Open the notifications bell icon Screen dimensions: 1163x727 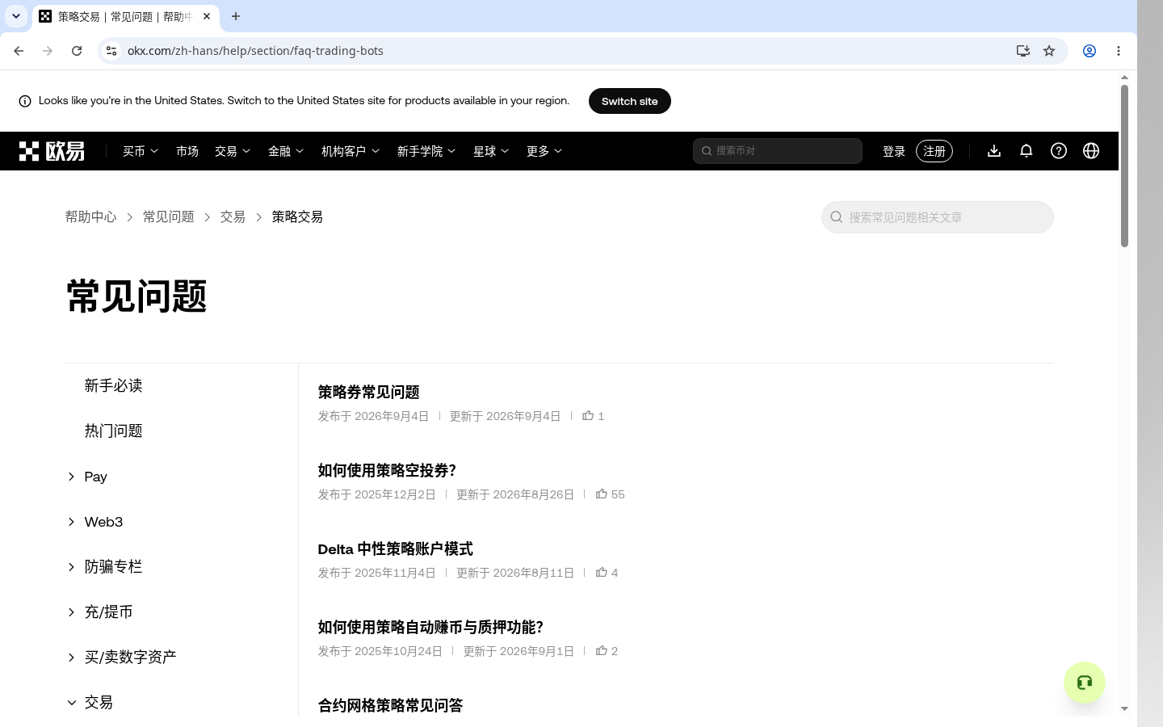[x=1027, y=151]
